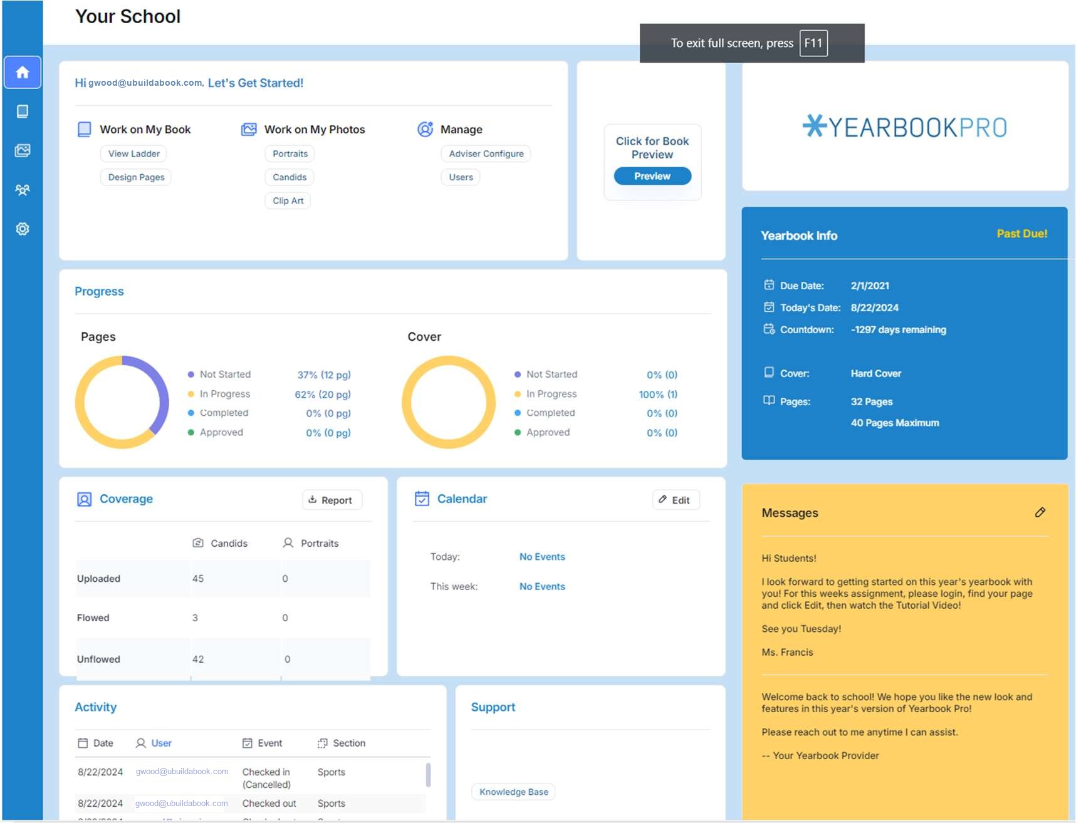This screenshot has width=1076, height=823.
Task: Click 'Checked in (Cancelled)' activity event
Action: coord(266,778)
